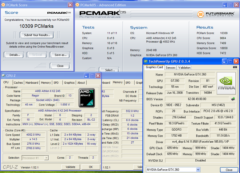
Task: Click the Graphics Score value 18858
Action: tap(224, 48)
